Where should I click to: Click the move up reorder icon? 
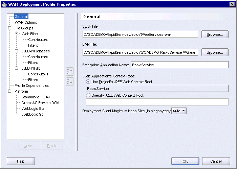point(70,71)
